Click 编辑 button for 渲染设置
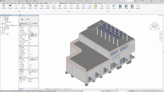 (x=33, y=60)
